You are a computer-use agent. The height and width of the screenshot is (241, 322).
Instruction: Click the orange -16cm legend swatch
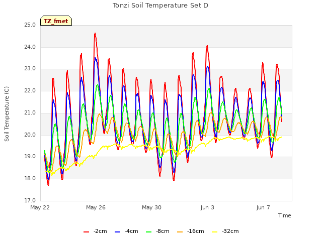(x=180, y=232)
